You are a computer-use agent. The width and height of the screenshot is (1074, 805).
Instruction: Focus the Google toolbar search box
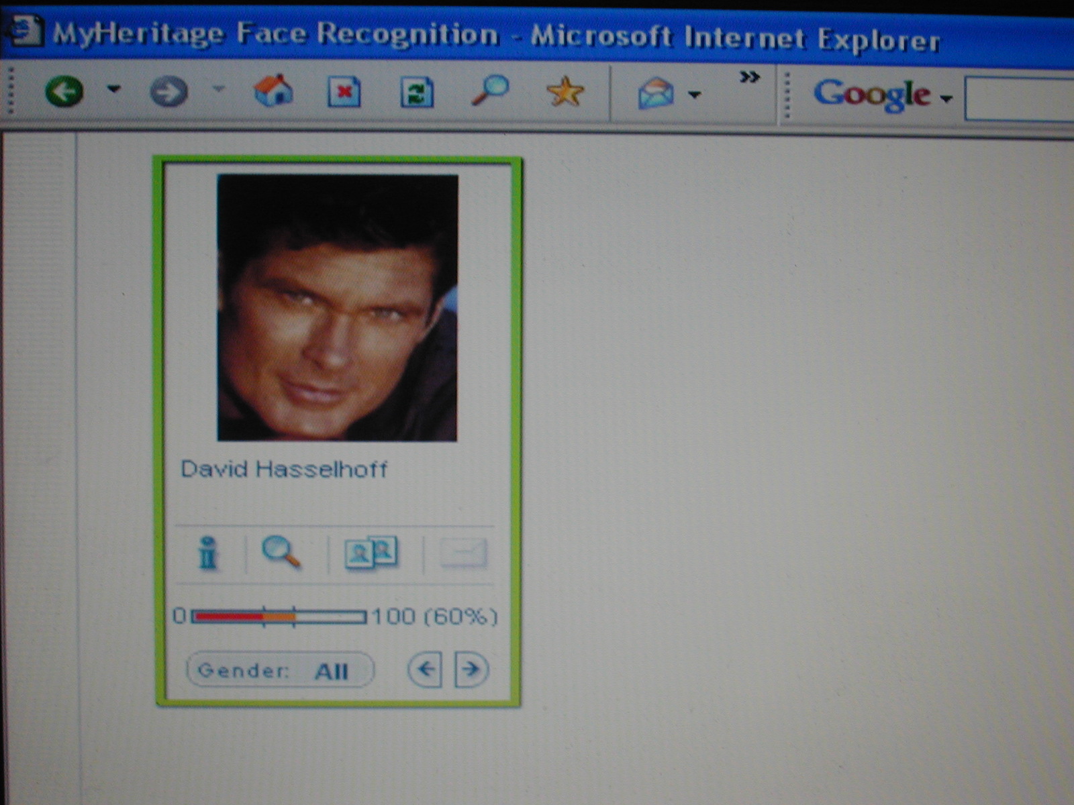coord(1019,99)
